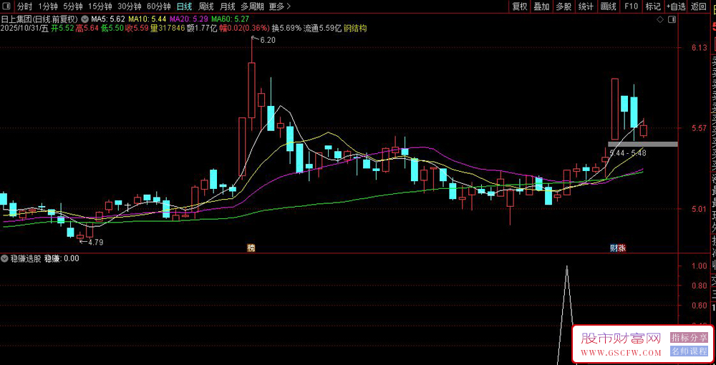This screenshot has height=365, width=716.
Task: Click the 返回 back button
Action: pyautogui.click(x=698, y=6)
